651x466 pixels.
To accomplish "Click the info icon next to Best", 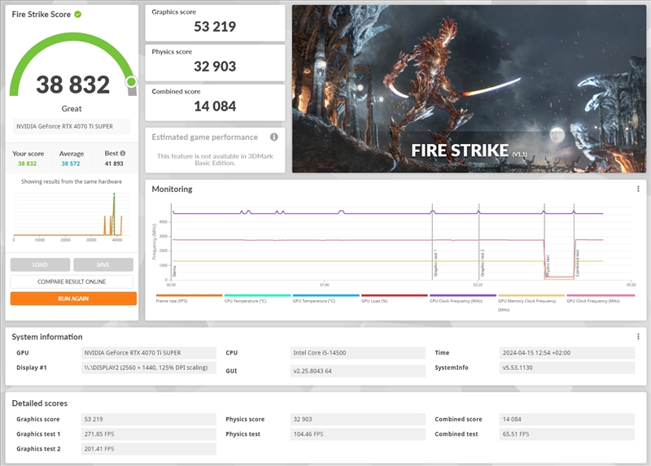I will [x=123, y=153].
